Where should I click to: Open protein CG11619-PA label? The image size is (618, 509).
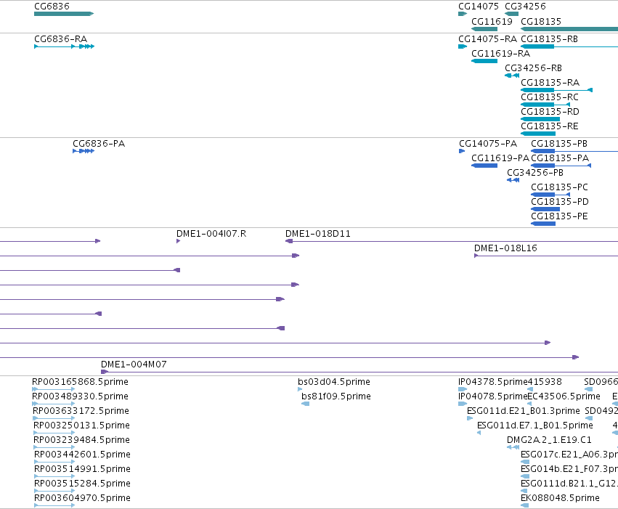pyautogui.click(x=500, y=158)
